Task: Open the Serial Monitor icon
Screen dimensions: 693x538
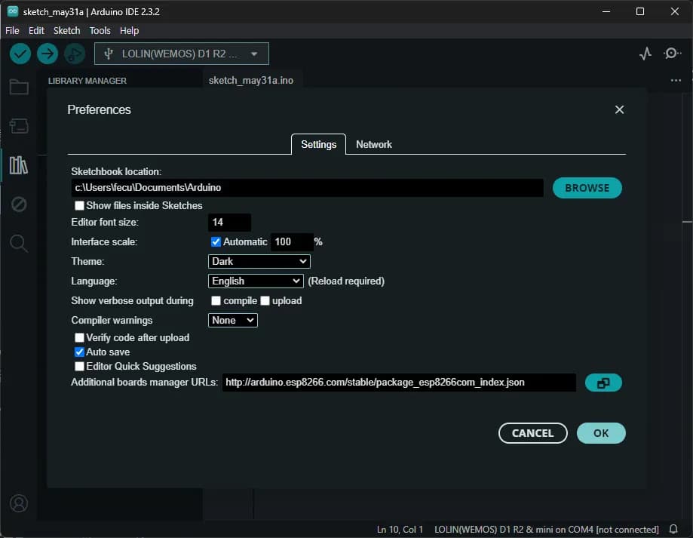Action: 672,54
